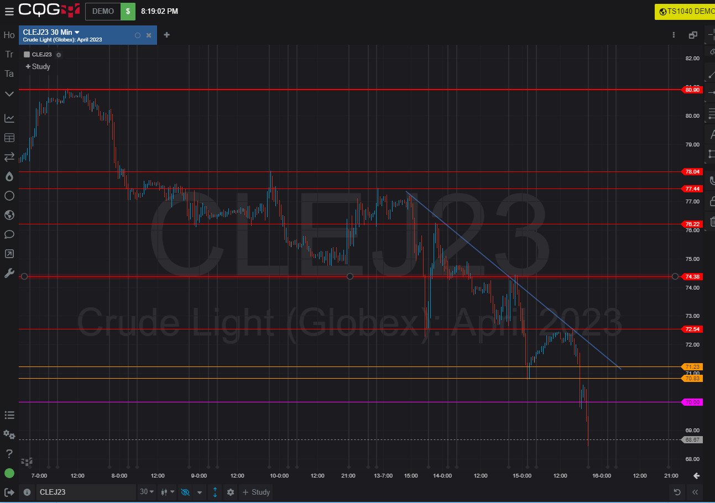Select the horizontal line drawing tool
Screen dimensions: 715x503
(711, 93)
